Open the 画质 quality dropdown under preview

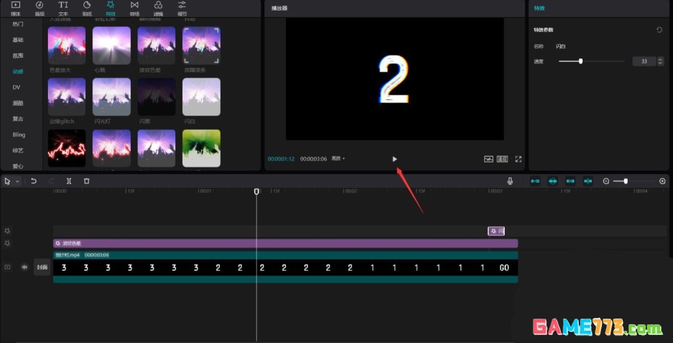(x=338, y=159)
